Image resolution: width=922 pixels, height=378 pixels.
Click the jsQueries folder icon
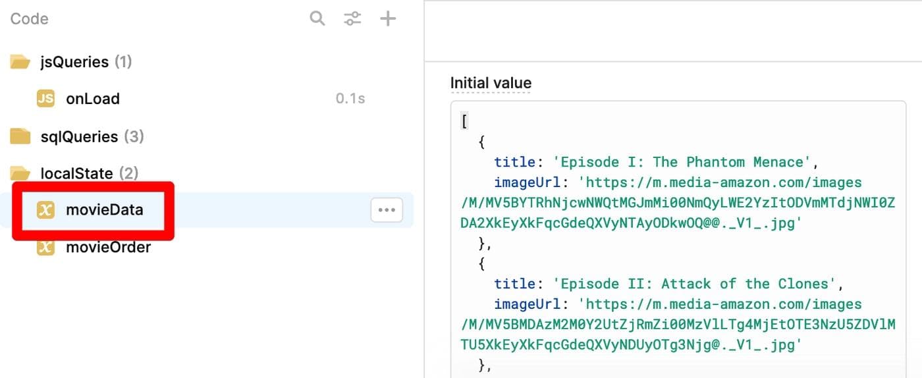pyautogui.click(x=20, y=62)
